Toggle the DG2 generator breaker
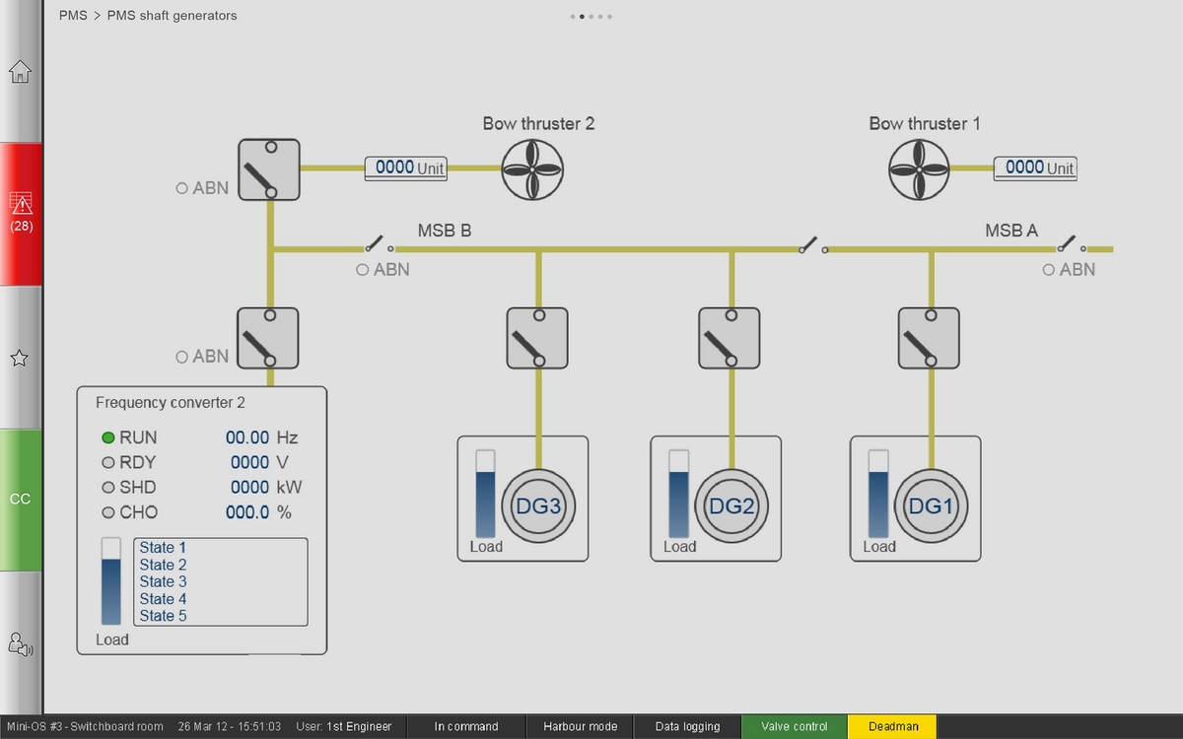This screenshot has height=739, width=1183. click(x=730, y=338)
